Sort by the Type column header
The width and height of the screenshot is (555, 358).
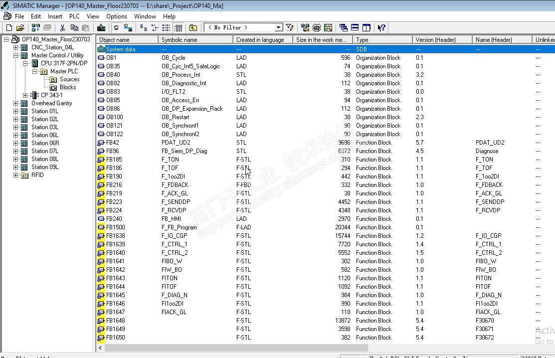(382, 39)
